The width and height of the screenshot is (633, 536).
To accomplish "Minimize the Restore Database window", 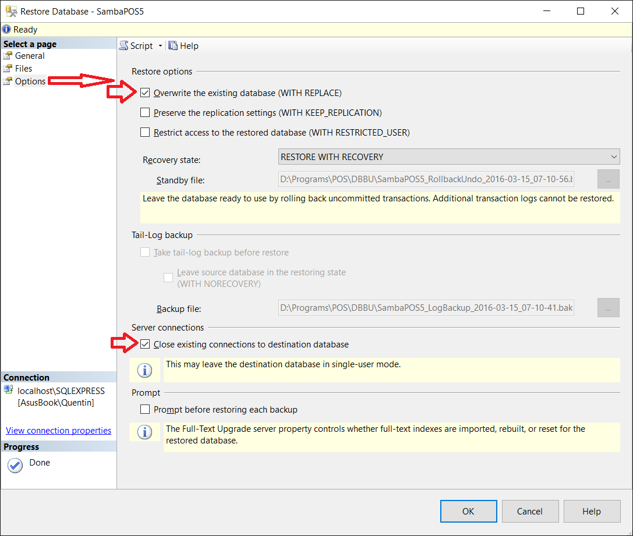I will [547, 11].
